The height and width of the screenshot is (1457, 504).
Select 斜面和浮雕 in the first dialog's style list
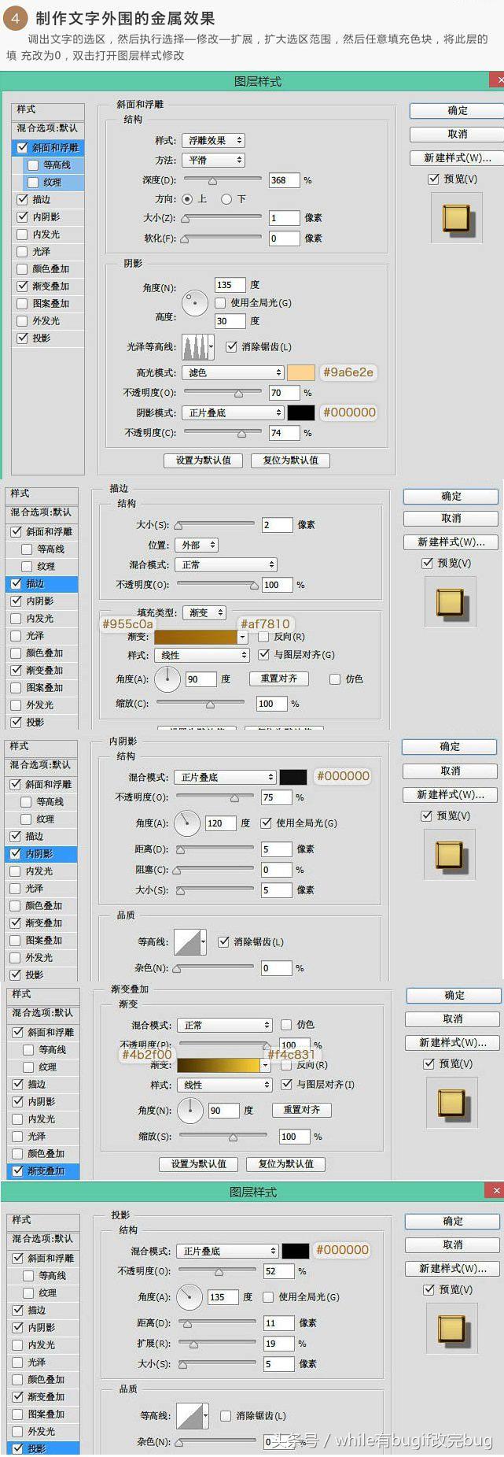pyautogui.click(x=49, y=147)
